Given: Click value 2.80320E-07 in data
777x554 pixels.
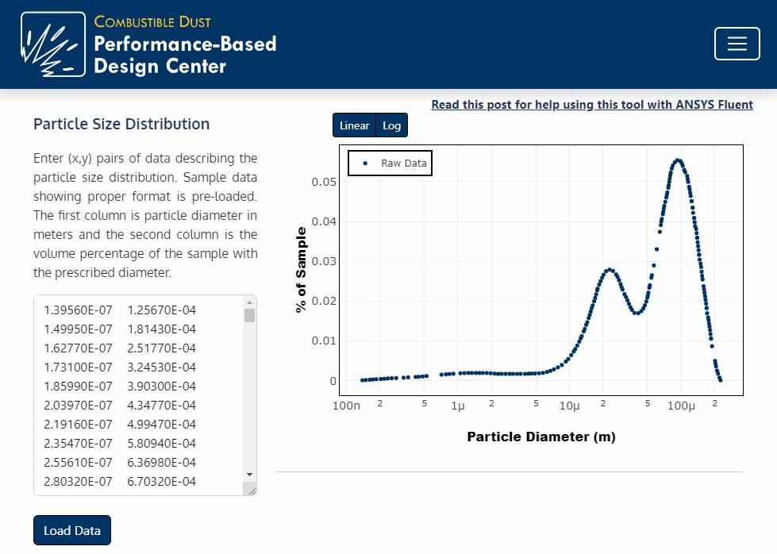Looking at the screenshot, I should 79,482.
